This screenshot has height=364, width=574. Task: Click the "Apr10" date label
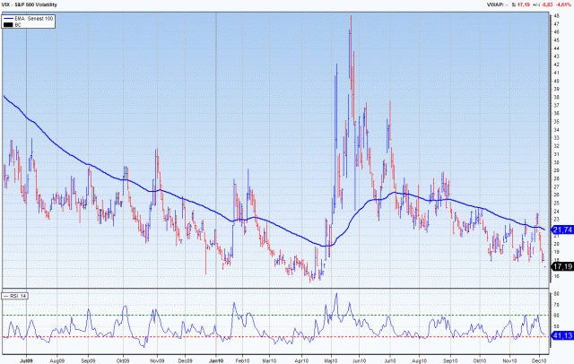point(301,360)
